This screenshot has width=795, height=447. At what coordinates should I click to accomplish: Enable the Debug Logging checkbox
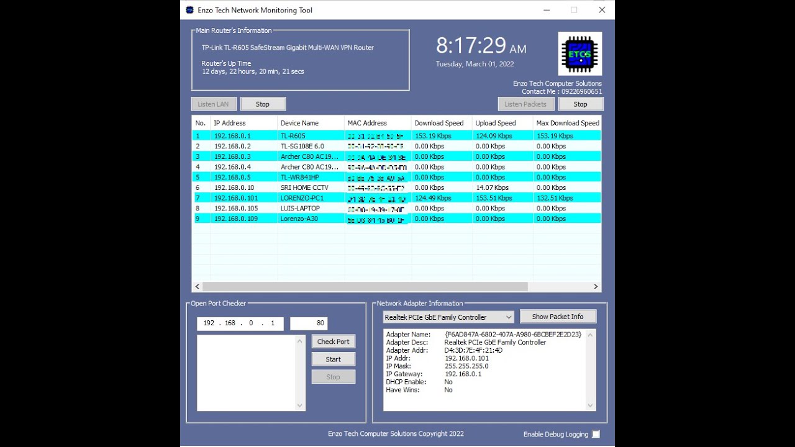(596, 434)
